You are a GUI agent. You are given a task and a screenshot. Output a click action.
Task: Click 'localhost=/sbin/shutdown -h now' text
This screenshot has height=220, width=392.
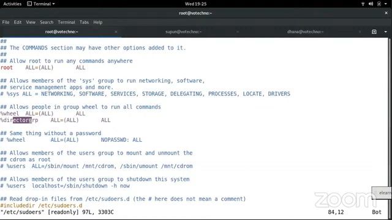coord(81,186)
